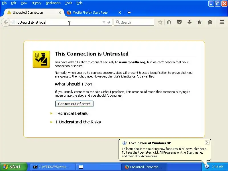The height and width of the screenshot is (171, 228).
Task: Restore down the Firefox window
Action: pos(218,4)
